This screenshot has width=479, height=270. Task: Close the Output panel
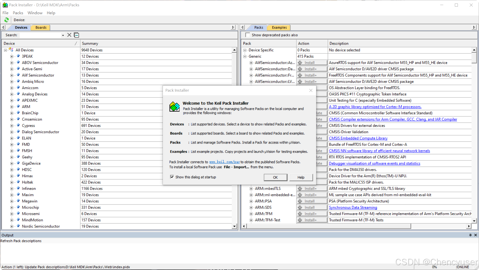click(475, 235)
